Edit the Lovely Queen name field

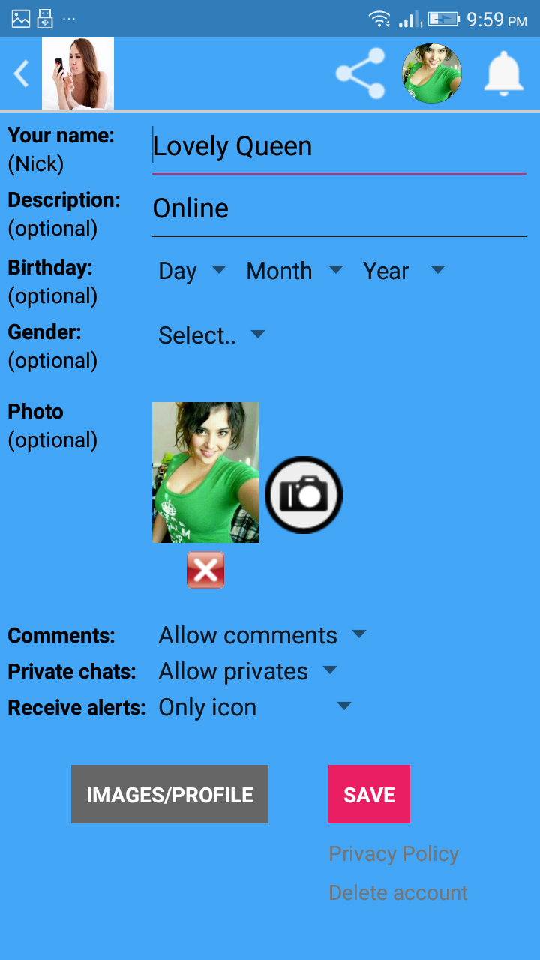pos(339,147)
